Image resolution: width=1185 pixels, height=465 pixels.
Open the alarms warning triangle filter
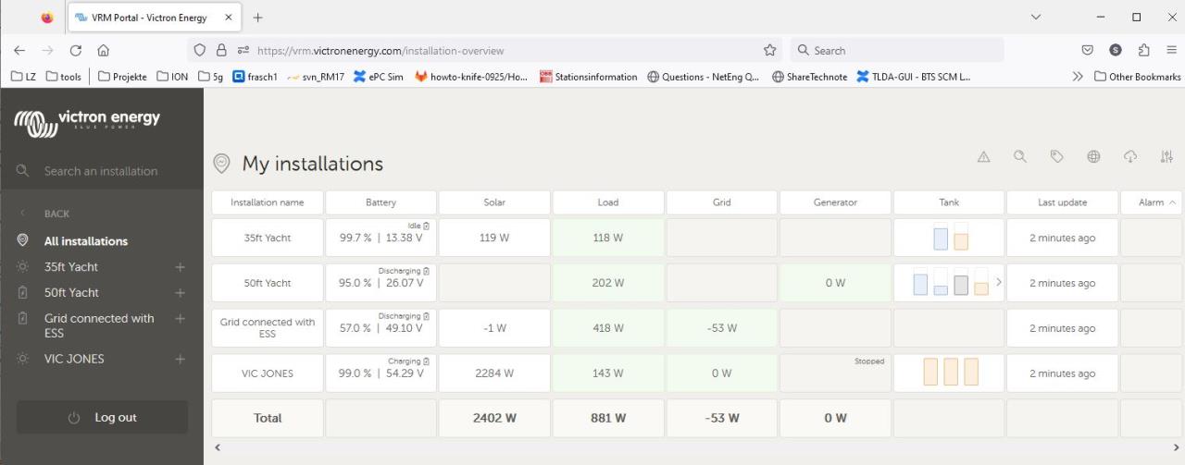coord(983,157)
